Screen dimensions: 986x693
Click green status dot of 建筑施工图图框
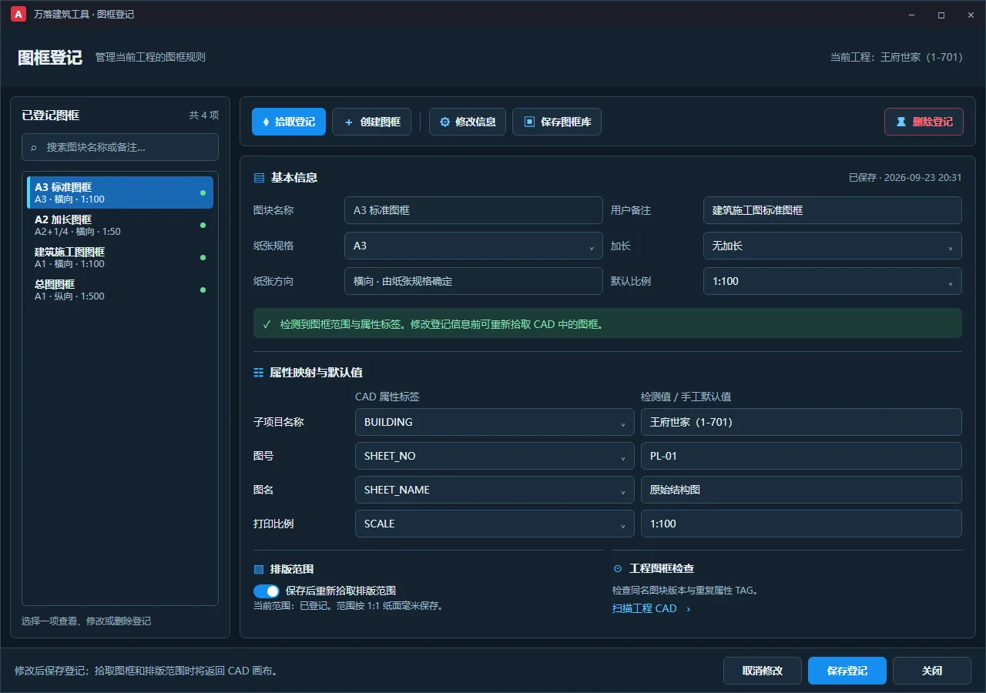pos(203,258)
